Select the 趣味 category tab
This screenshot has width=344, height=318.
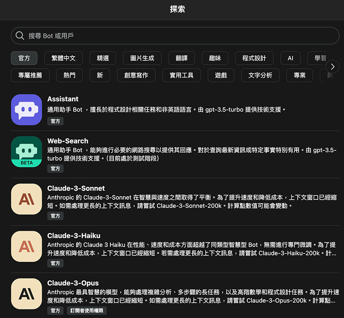215,58
